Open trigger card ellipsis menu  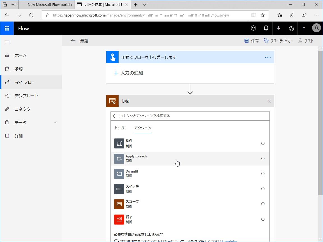coord(268,57)
